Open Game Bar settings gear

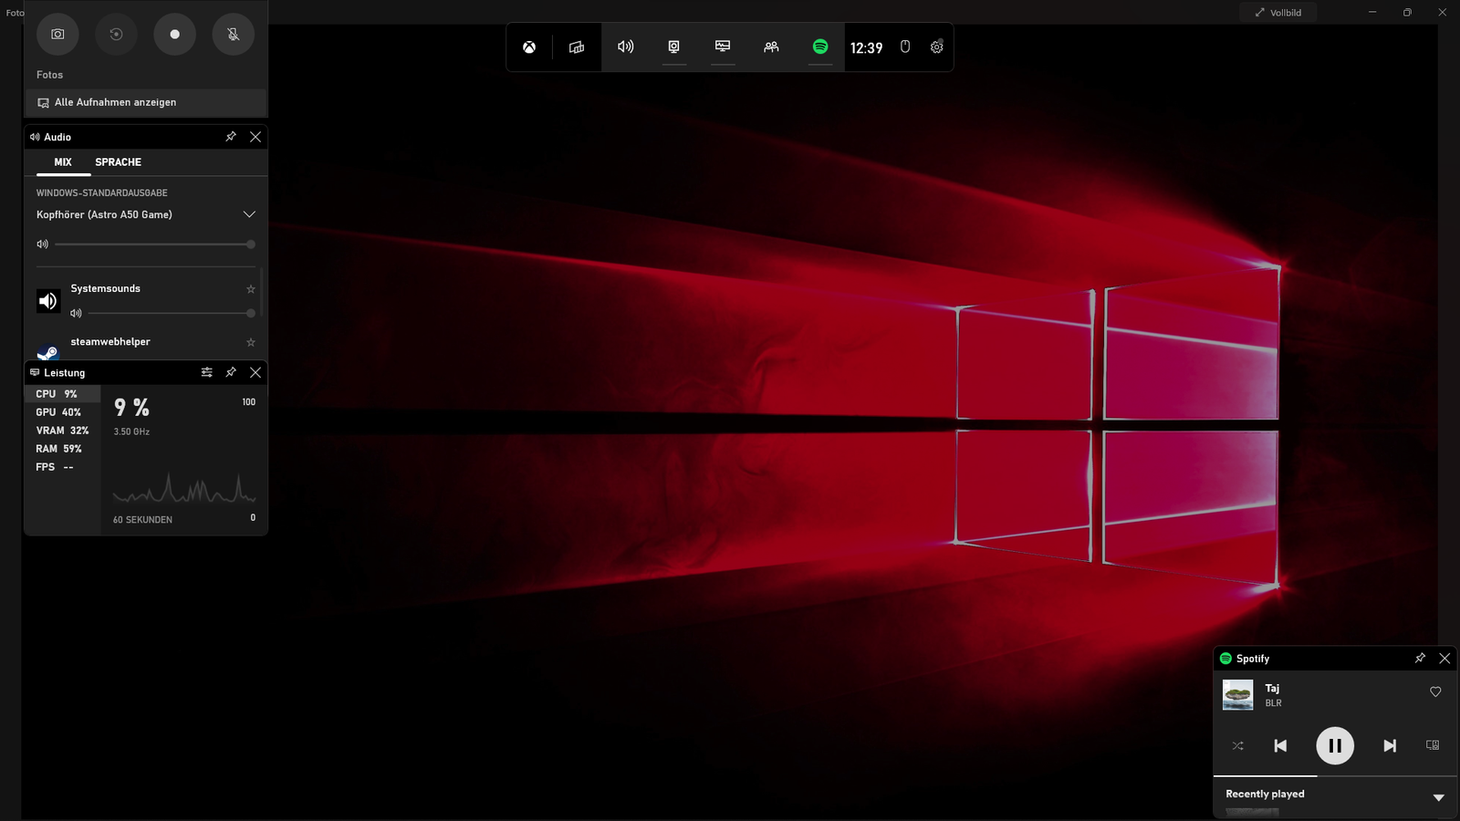click(x=935, y=47)
